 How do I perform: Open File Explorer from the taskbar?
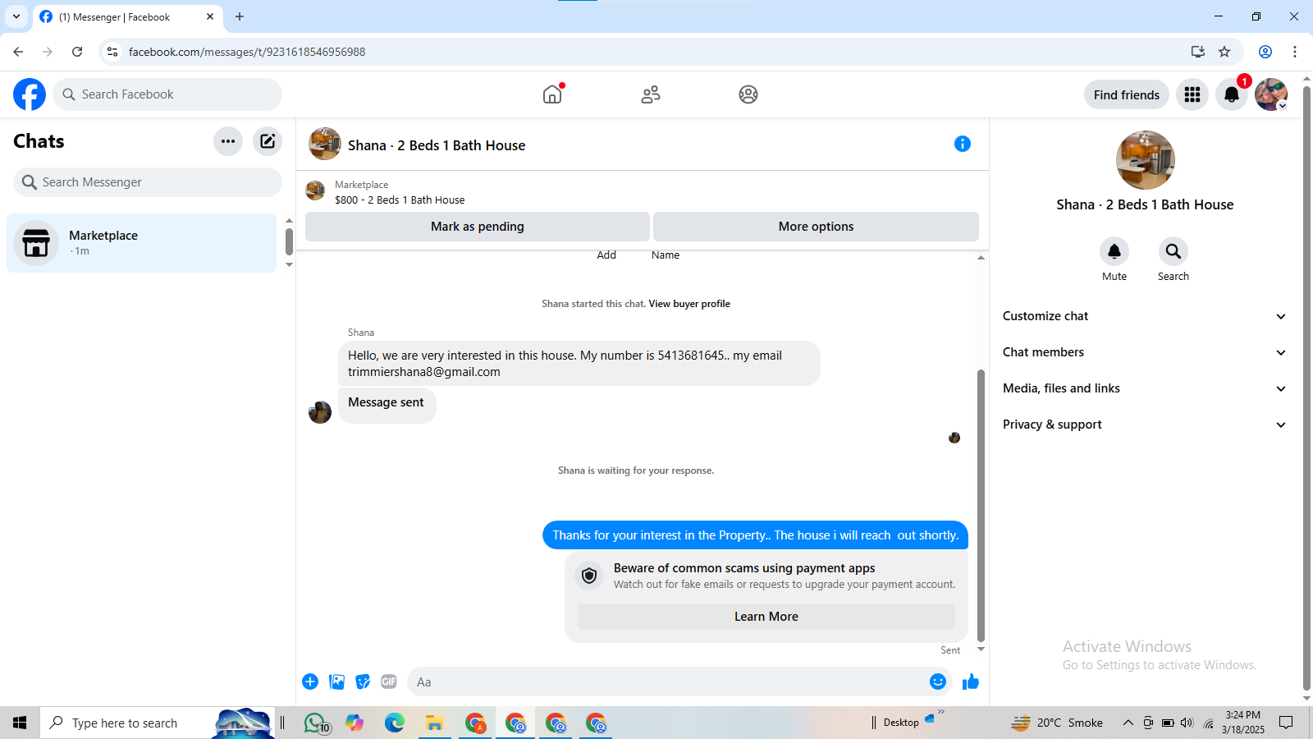434,723
